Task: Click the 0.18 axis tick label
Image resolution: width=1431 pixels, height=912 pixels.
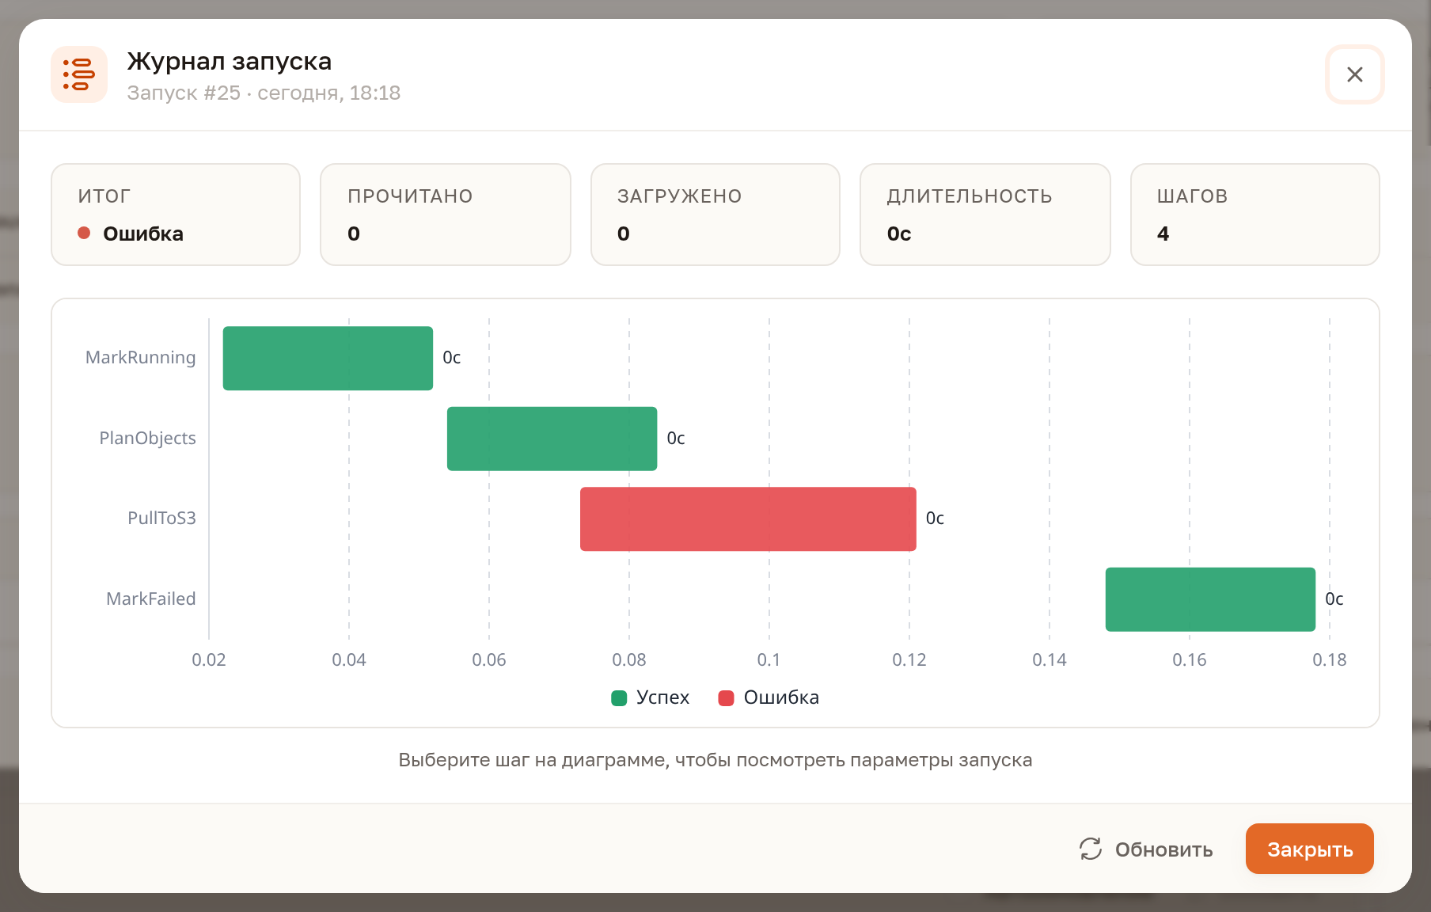Action: (x=1329, y=660)
